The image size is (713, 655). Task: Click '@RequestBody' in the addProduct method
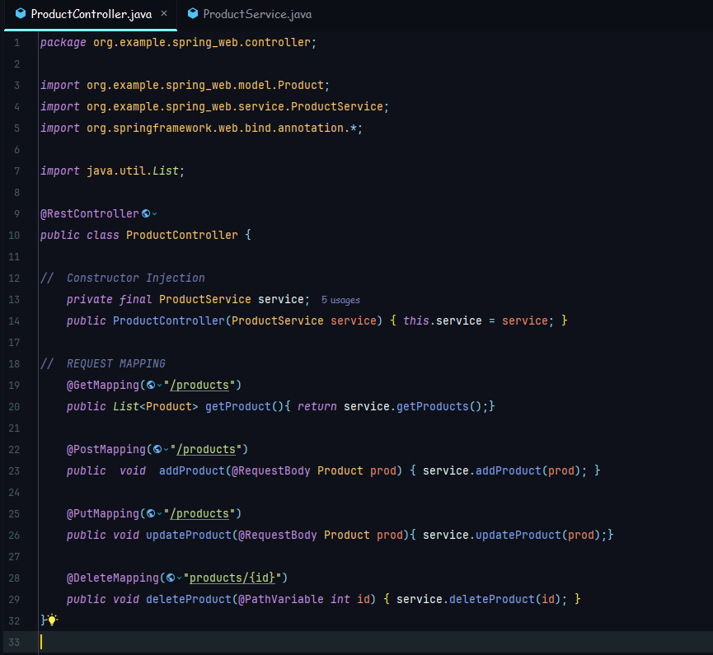pos(271,470)
